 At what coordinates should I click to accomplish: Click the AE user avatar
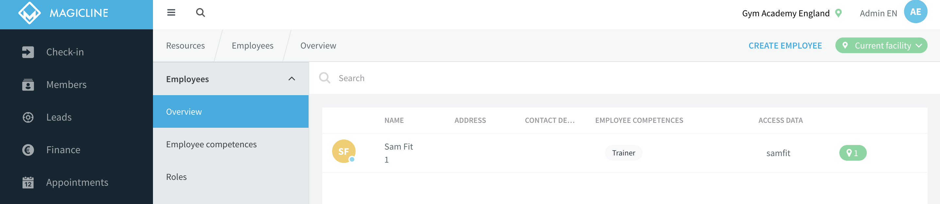pos(915,12)
